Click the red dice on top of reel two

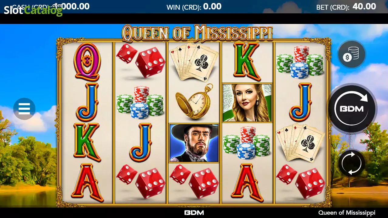click(140, 60)
